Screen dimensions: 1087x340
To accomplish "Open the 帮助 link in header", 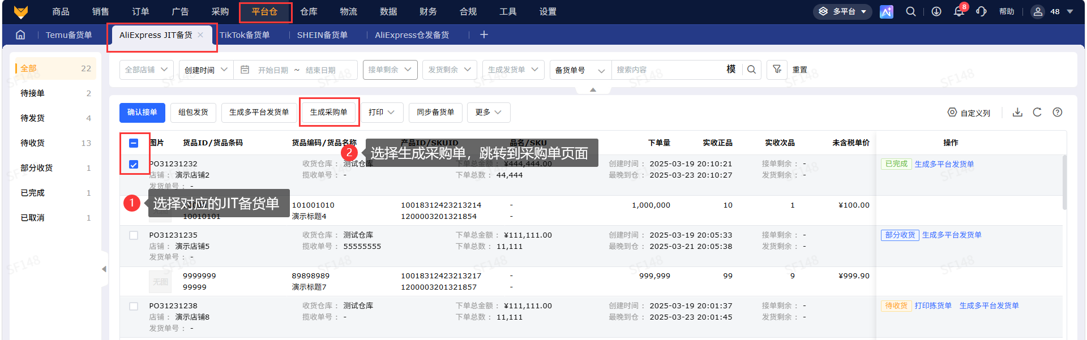I will tap(1007, 11).
